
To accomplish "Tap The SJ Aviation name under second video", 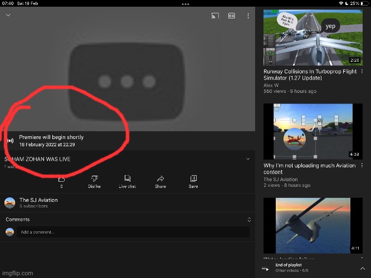I will coord(281,179).
